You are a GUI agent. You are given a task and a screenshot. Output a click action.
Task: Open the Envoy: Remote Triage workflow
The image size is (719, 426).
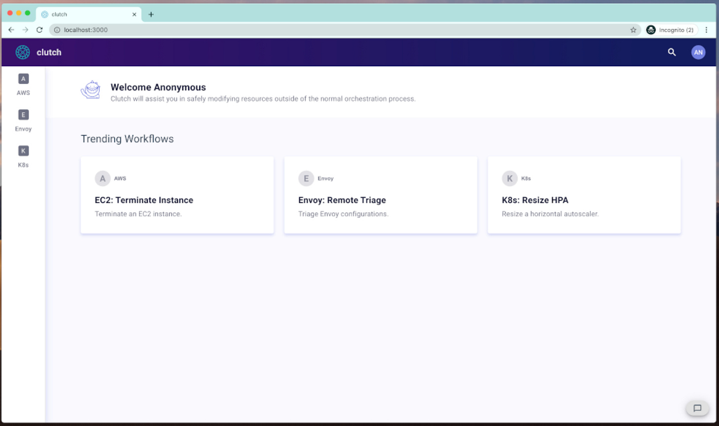pyautogui.click(x=342, y=200)
